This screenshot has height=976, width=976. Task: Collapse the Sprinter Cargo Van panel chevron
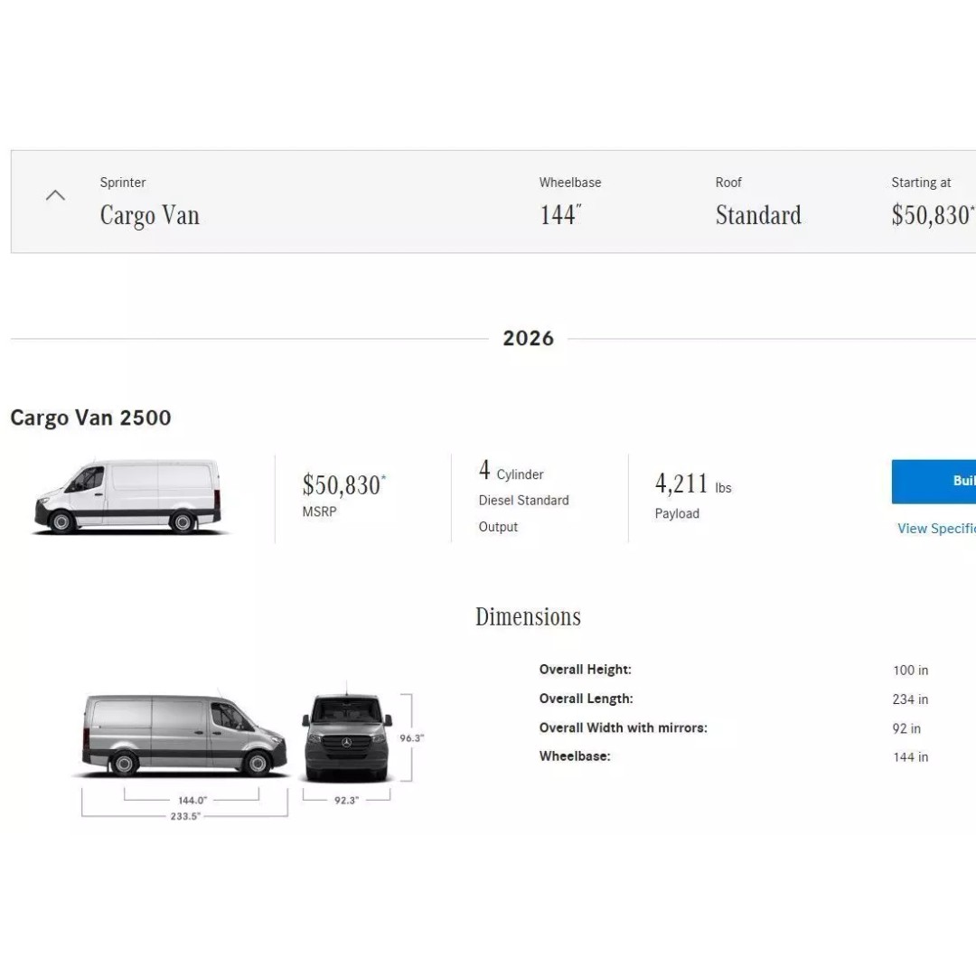(55, 195)
